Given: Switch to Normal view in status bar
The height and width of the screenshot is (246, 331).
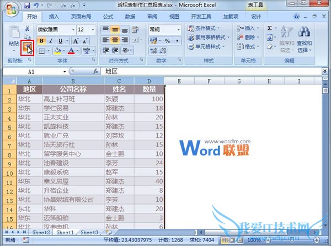Looking at the screenshot, I should (225, 240).
